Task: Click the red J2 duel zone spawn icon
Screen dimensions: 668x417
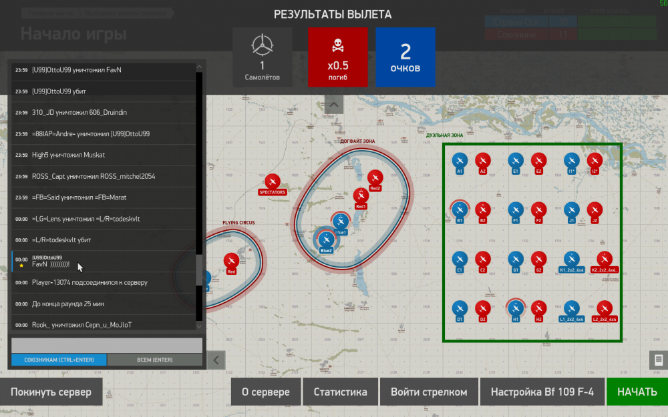Action: [595, 210]
